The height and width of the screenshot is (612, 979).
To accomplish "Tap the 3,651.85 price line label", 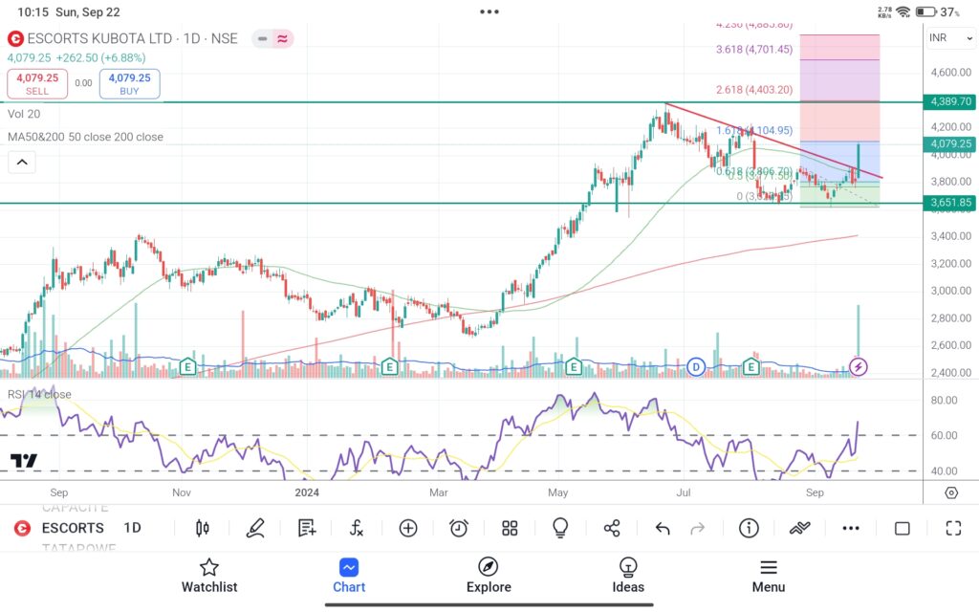I will [x=949, y=203].
